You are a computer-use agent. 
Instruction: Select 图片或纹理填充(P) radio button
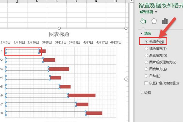click(146, 62)
